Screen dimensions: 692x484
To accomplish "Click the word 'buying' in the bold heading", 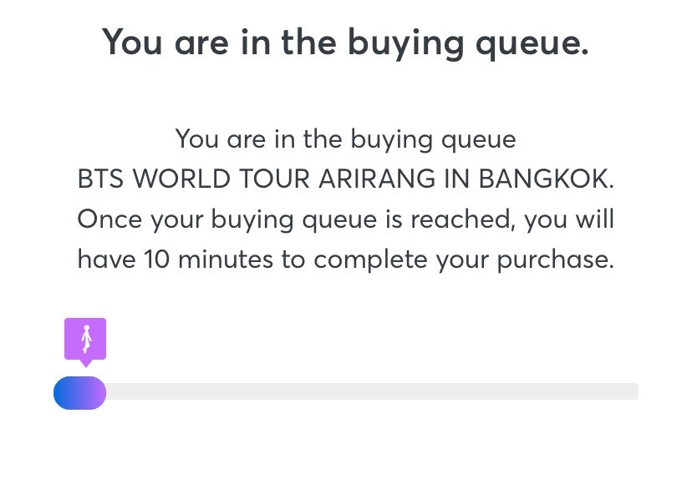I will coord(405,44).
